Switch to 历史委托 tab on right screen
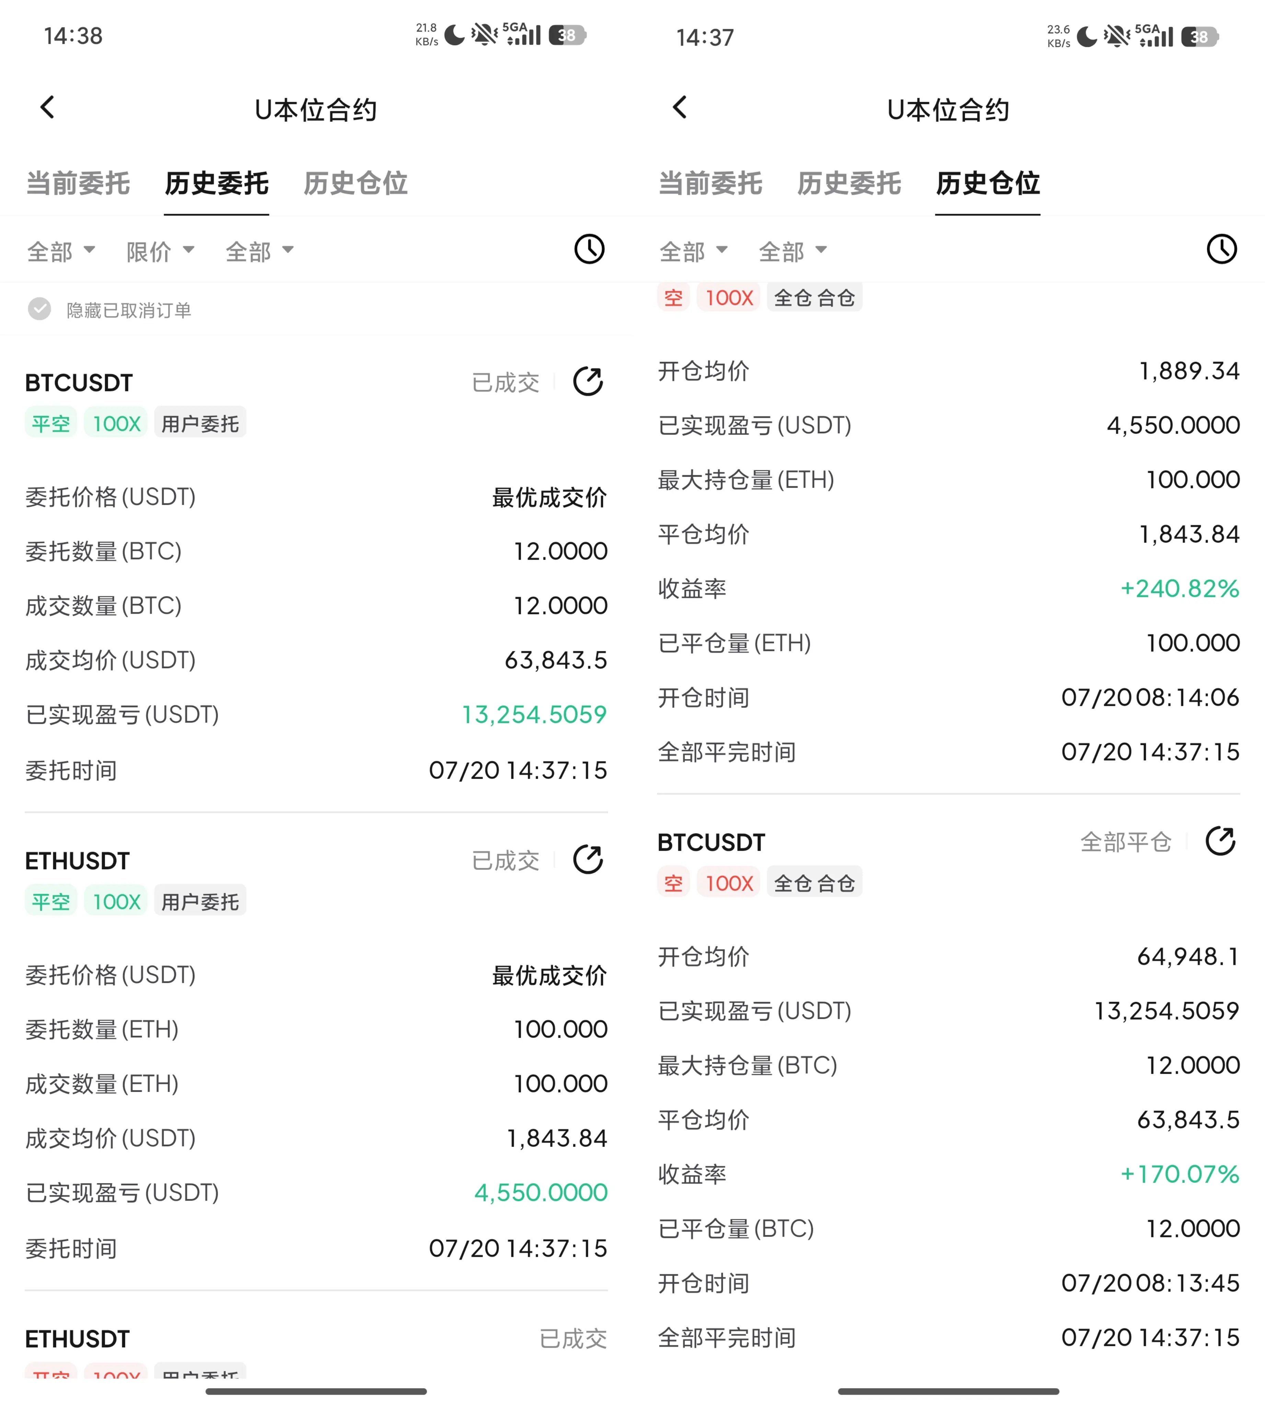Viewport: 1265px width, 1405px height. 849,184
